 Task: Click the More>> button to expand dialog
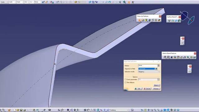click(157, 85)
